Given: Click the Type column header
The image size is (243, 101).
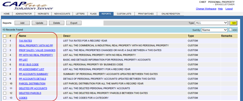Looking at the screenshot, I should 191,36.
